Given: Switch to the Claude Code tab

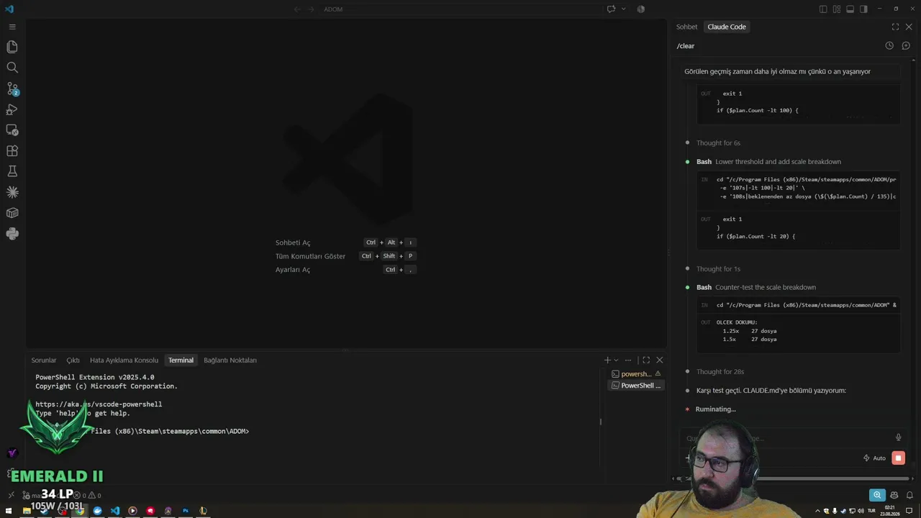Looking at the screenshot, I should [x=727, y=27].
